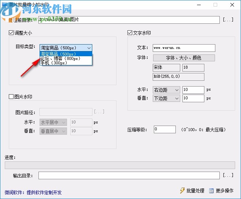Open the 微润软件 custom development link
The height and width of the screenshot is (199, 241).
coord(33,192)
